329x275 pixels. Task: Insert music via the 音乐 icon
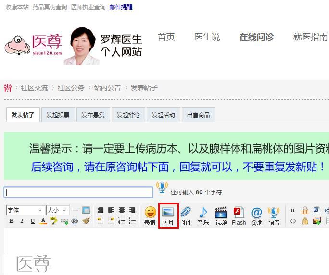203,216
